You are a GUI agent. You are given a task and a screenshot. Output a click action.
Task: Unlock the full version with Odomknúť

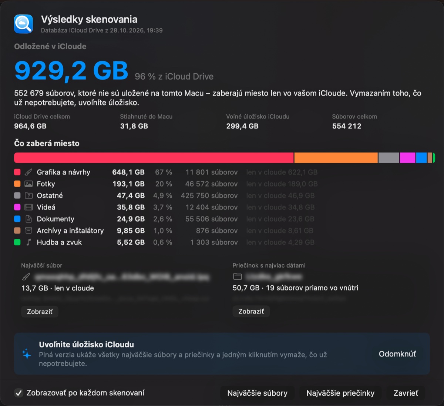397,354
